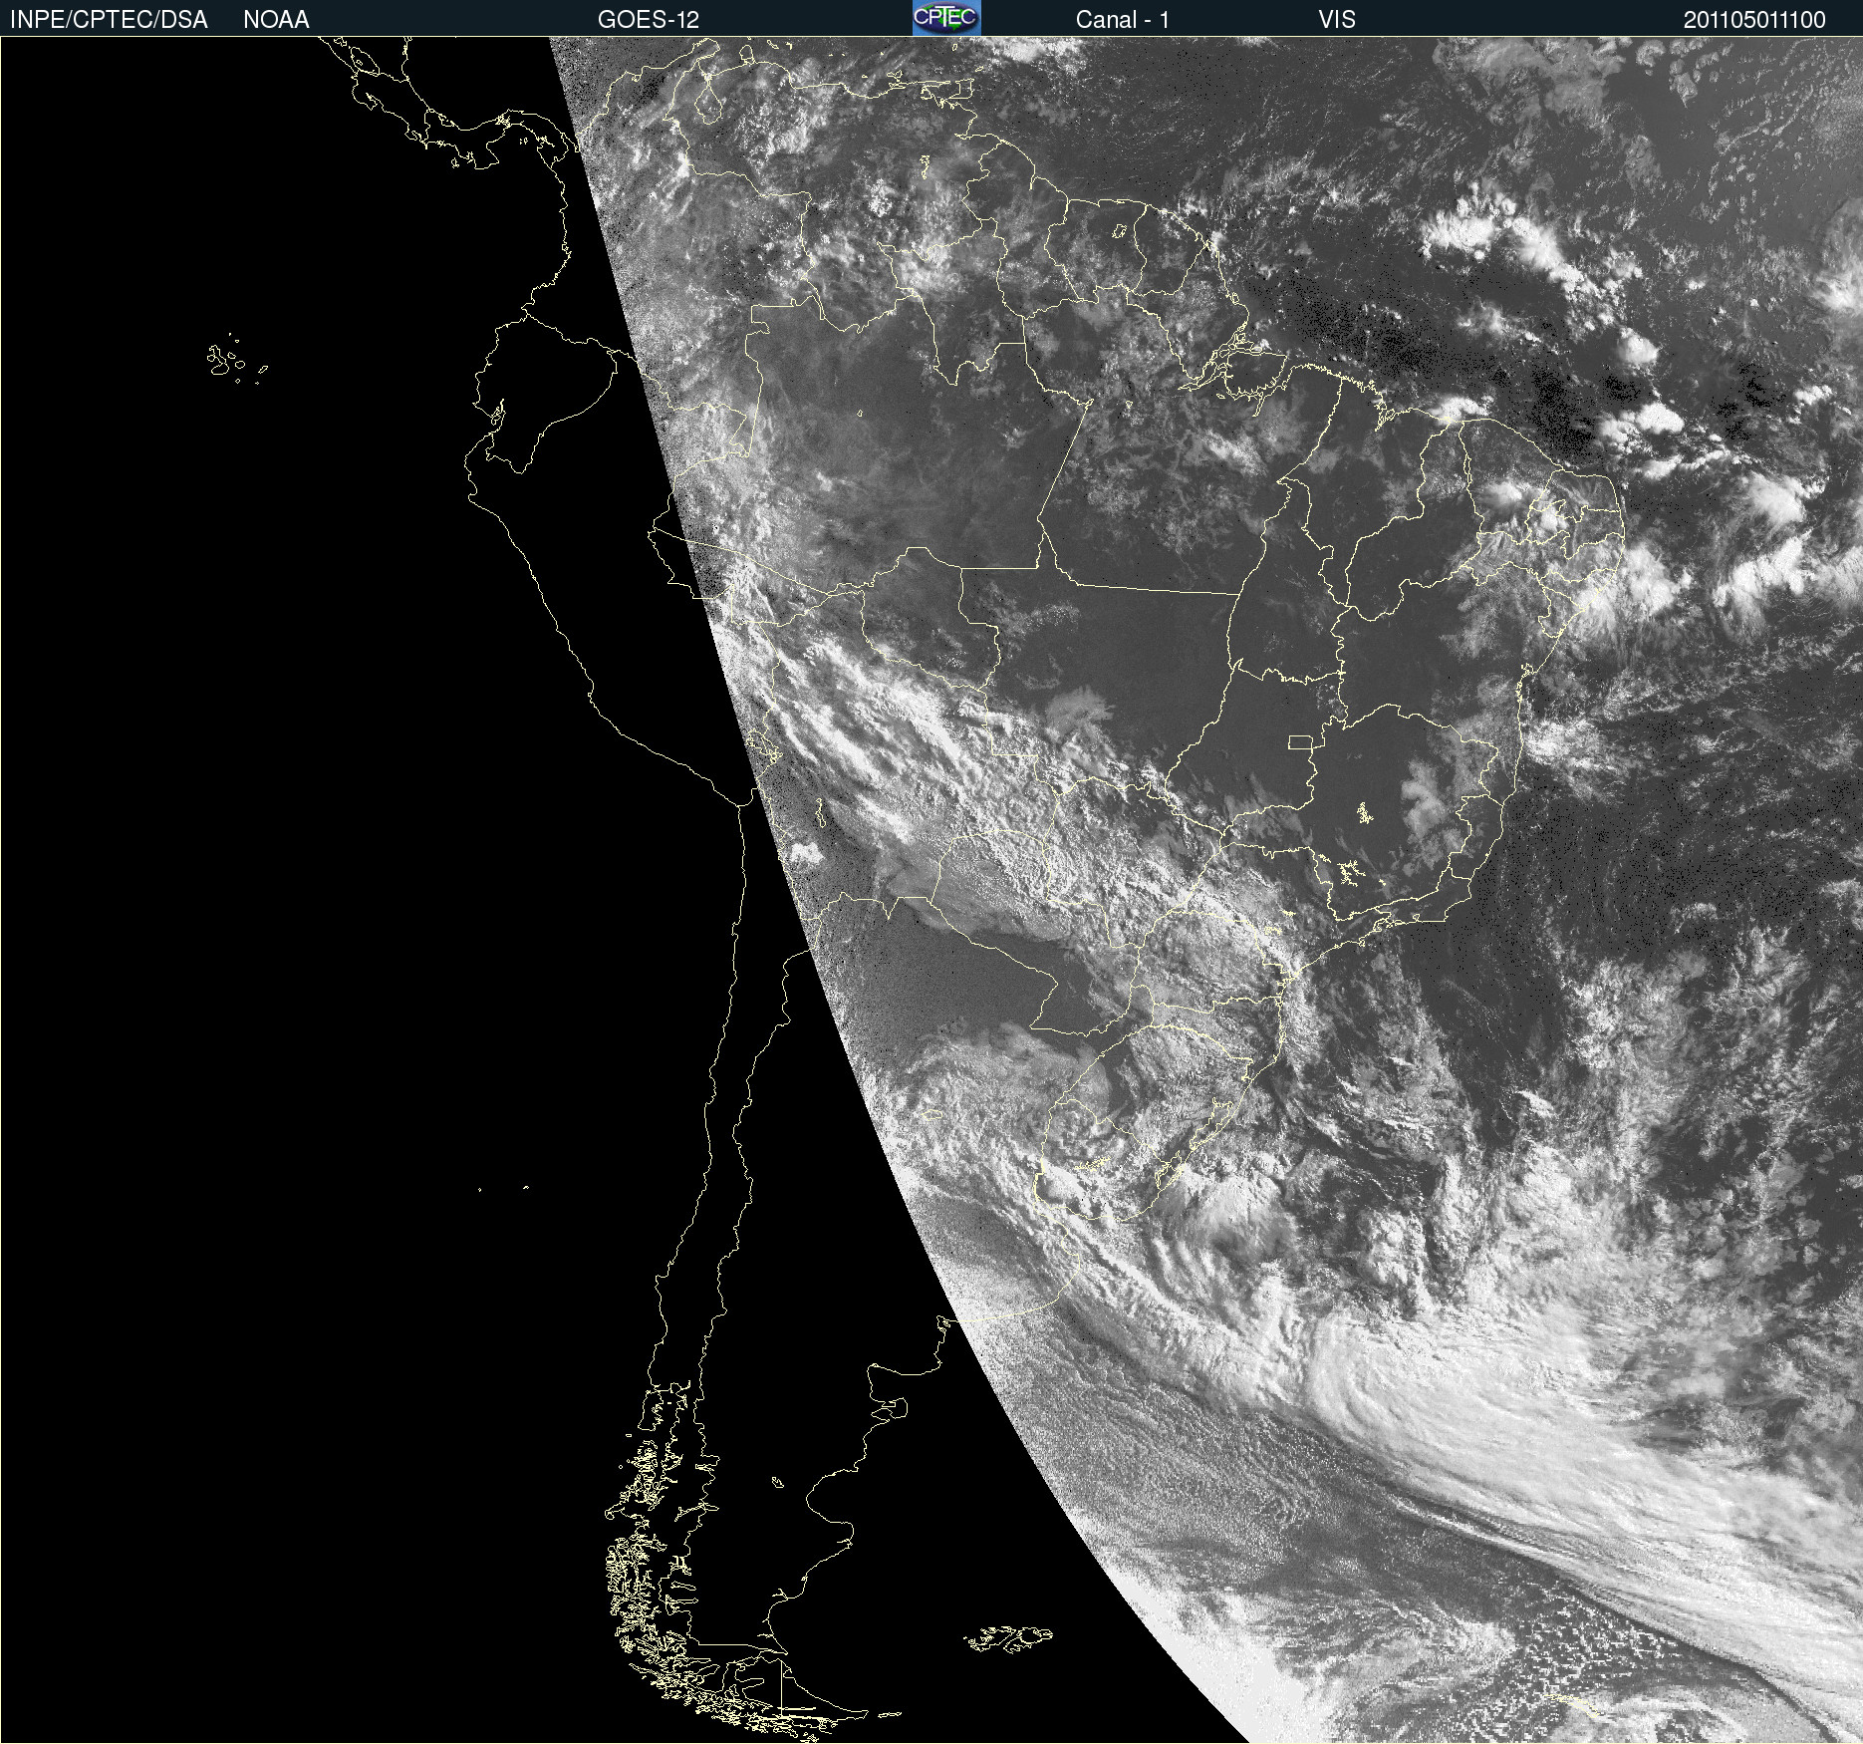Click the GOES-12 satellite label
Screen dimensions: 1863x1744
click(649, 20)
